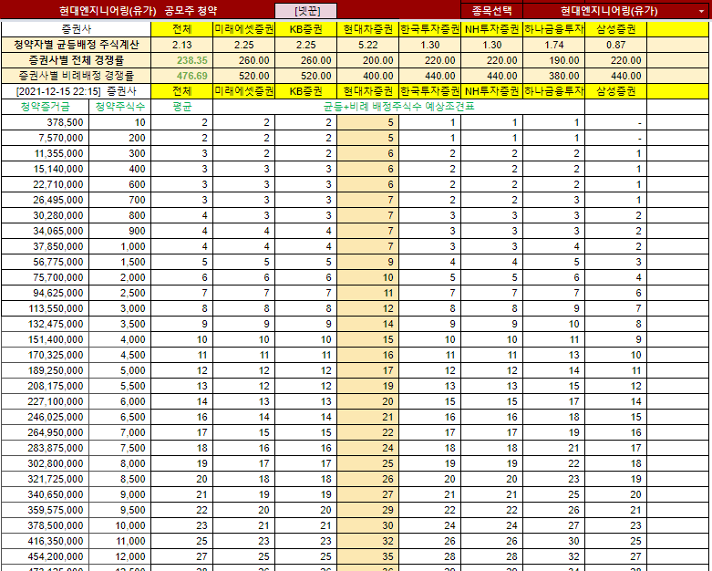Select the 75,700,000 deposit cell
Image resolution: width=712 pixels, height=571 pixels.
46,277
